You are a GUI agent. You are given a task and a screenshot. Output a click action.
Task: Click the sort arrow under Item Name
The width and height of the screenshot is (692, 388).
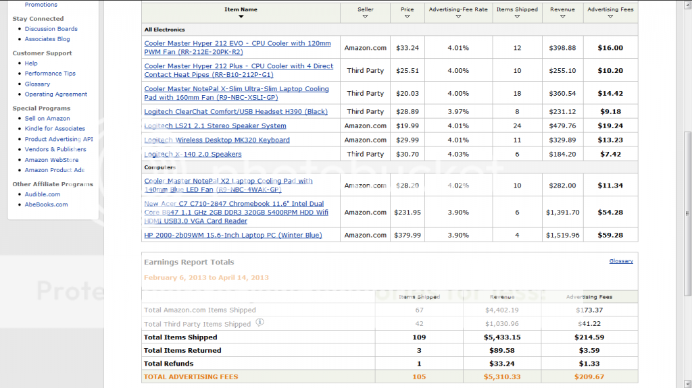(x=241, y=16)
